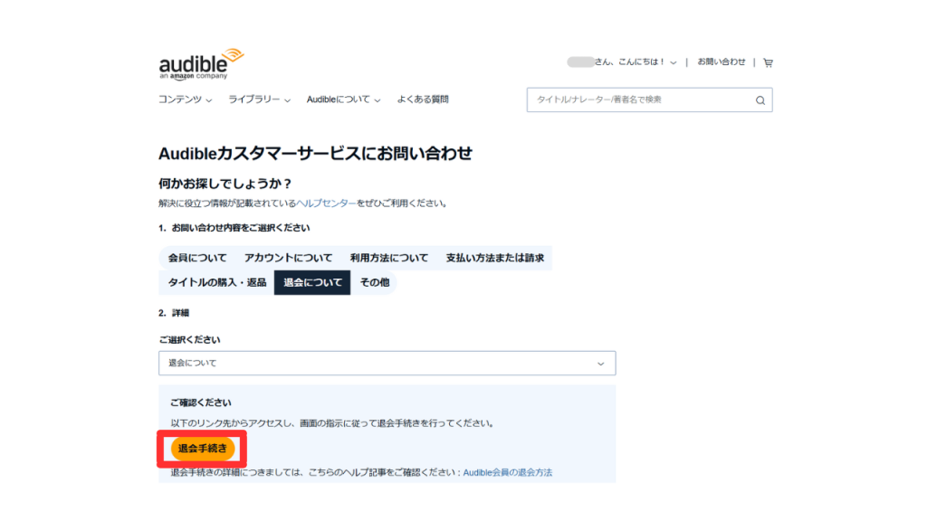Open the よくある質問 page
The width and height of the screenshot is (927, 521).
[423, 99]
